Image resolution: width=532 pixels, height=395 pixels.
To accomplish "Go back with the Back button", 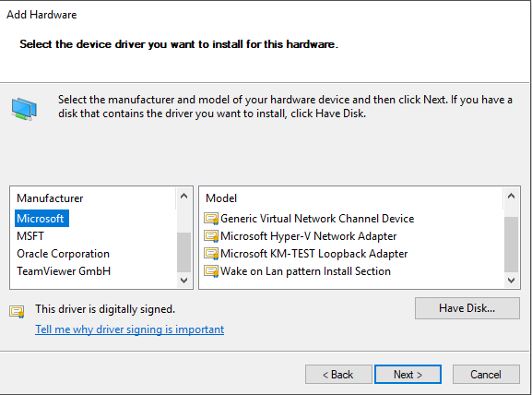I will point(338,375).
